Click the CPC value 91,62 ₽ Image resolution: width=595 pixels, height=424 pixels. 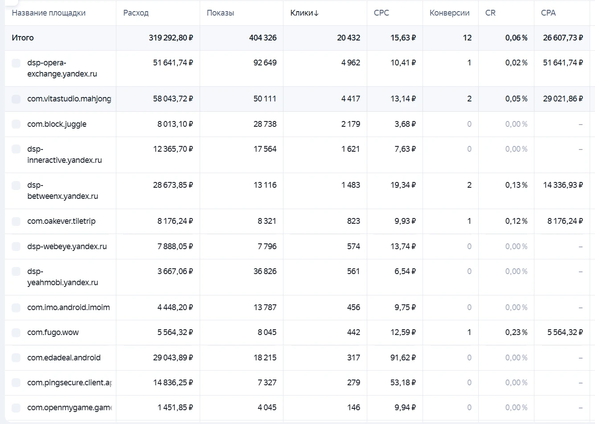[x=403, y=358]
